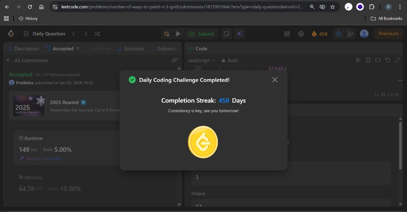Viewport: 407px width, 212px height.
Task: Click the 458 streak number in dialog
Action: (x=224, y=101)
